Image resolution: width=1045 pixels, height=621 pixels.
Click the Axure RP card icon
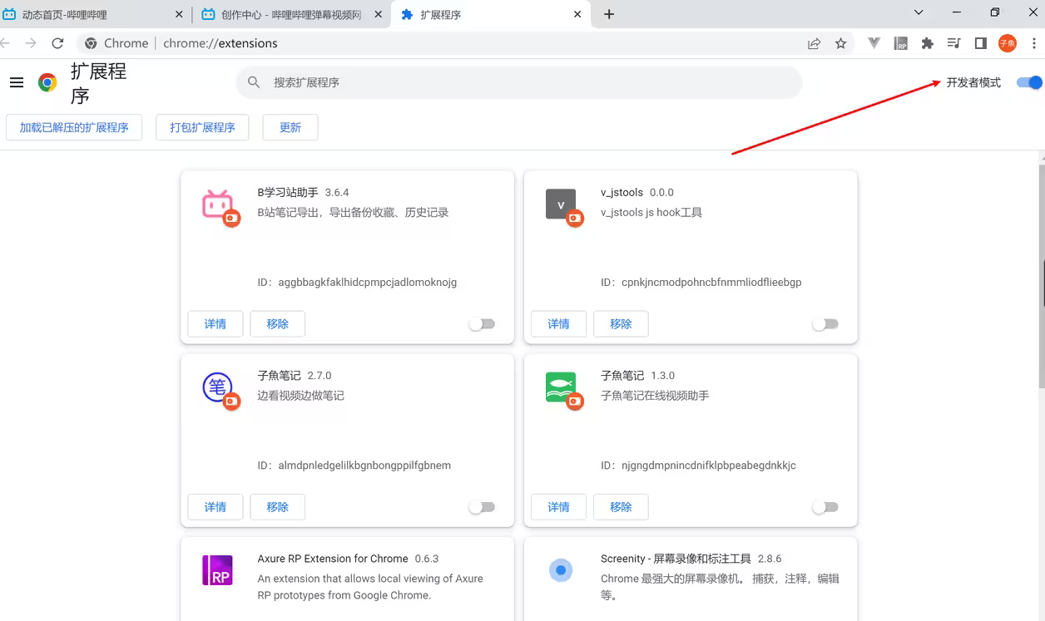[x=217, y=570]
